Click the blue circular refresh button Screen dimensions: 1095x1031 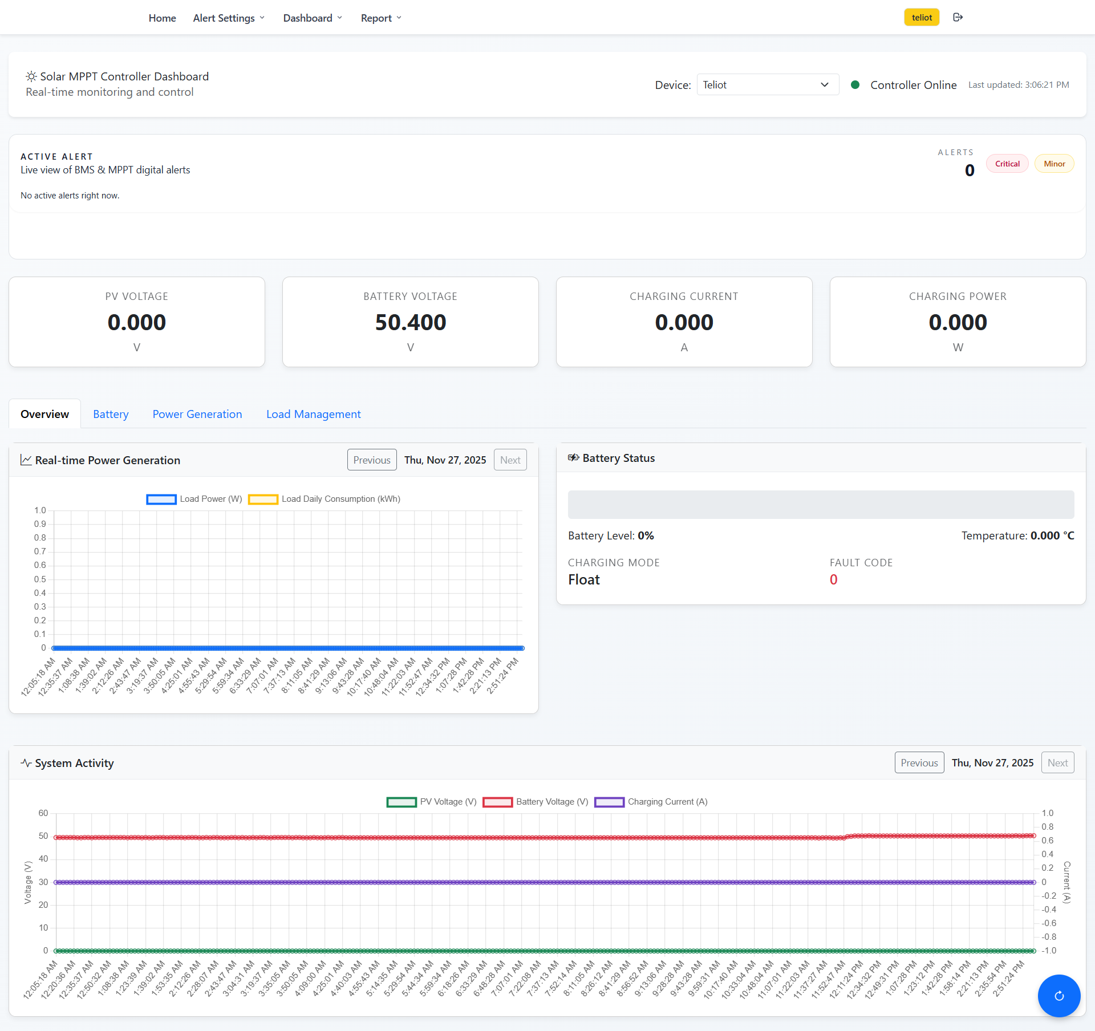pos(1059,996)
